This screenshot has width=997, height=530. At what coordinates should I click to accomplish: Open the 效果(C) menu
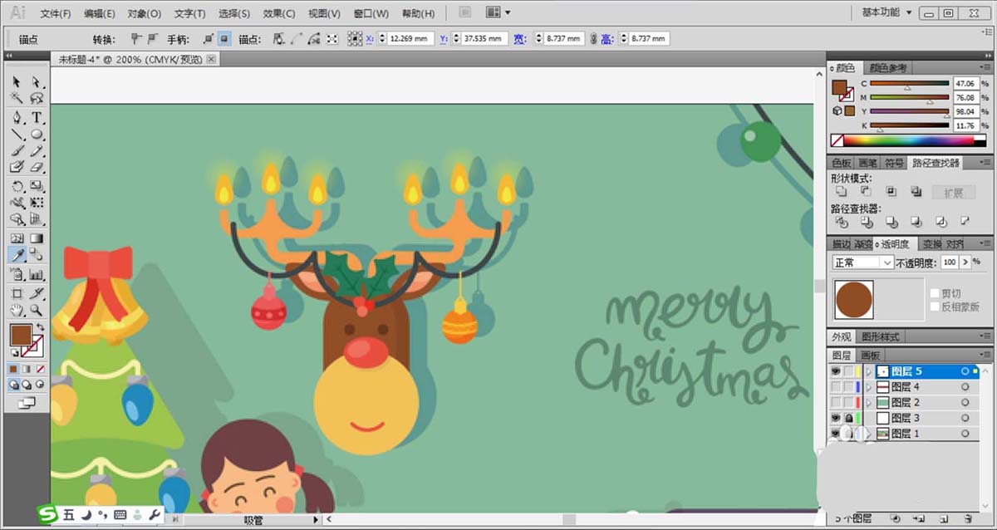point(279,13)
